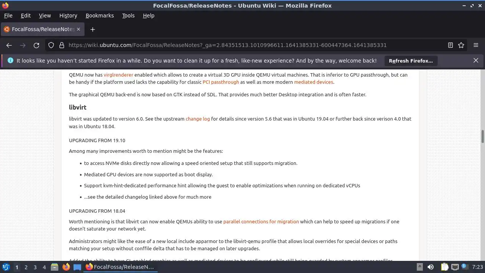485x273 pixels.
Task: Click the Refresh Firefox... button
Action: (411, 61)
